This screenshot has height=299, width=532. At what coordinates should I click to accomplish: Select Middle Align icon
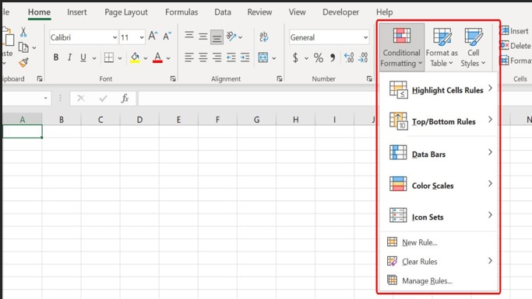coord(203,37)
